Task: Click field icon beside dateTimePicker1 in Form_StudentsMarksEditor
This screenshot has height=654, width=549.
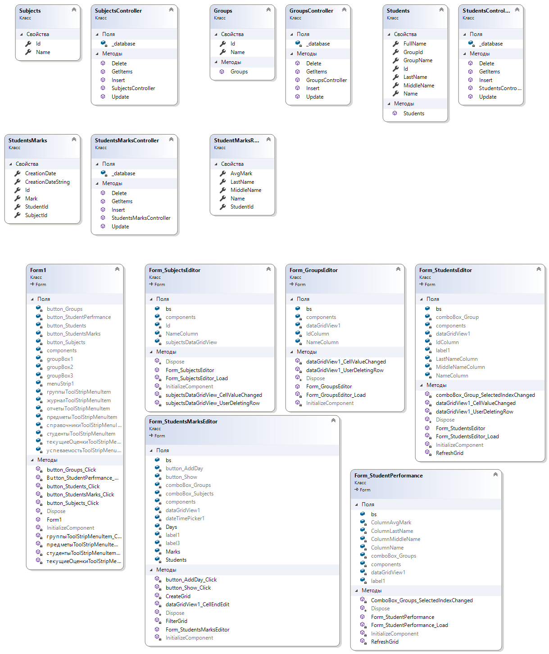Action: click(157, 518)
